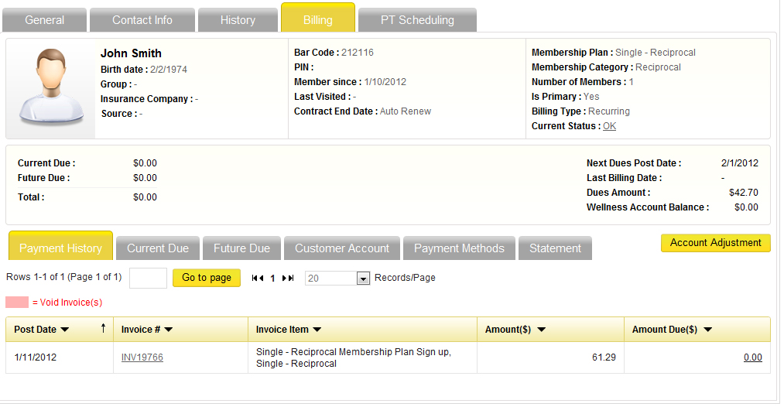Expand Records/Page selector dropdown

coord(363,278)
